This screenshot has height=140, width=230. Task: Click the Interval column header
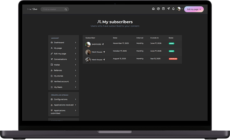click(140, 38)
